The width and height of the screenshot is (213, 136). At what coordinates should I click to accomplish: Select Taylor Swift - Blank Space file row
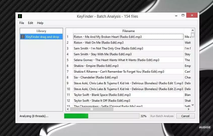click(x=128, y=95)
